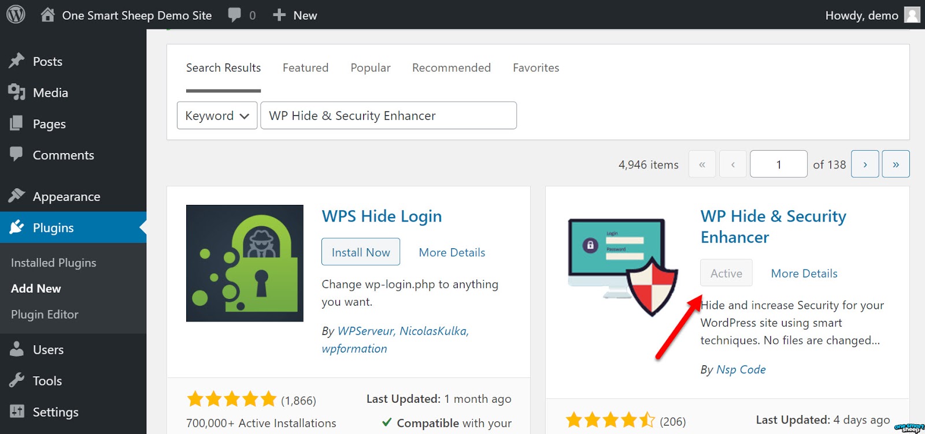Viewport: 925px width, 434px height.
Task: Click first page double-arrow button
Action: [702, 164]
